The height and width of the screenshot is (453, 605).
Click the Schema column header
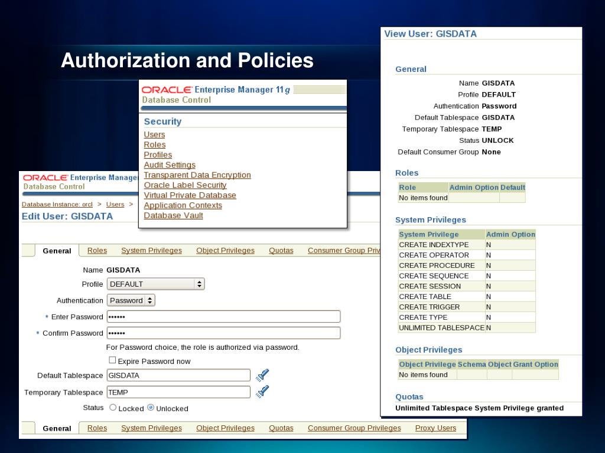[472, 364]
